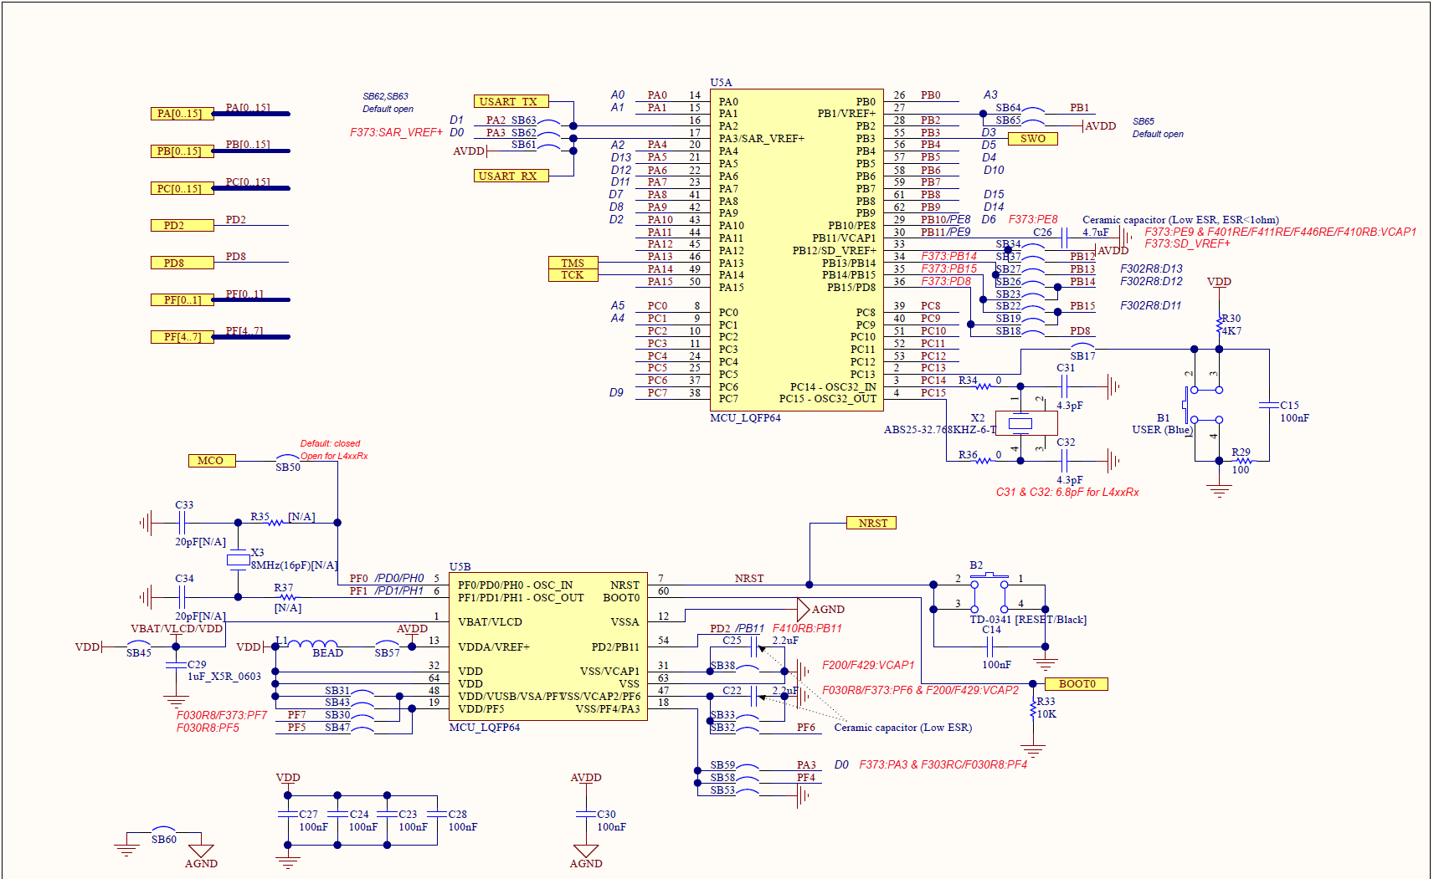The image size is (1434, 879).
Task: Select the red SAR_VREF+ annotation text
Action: (x=395, y=132)
